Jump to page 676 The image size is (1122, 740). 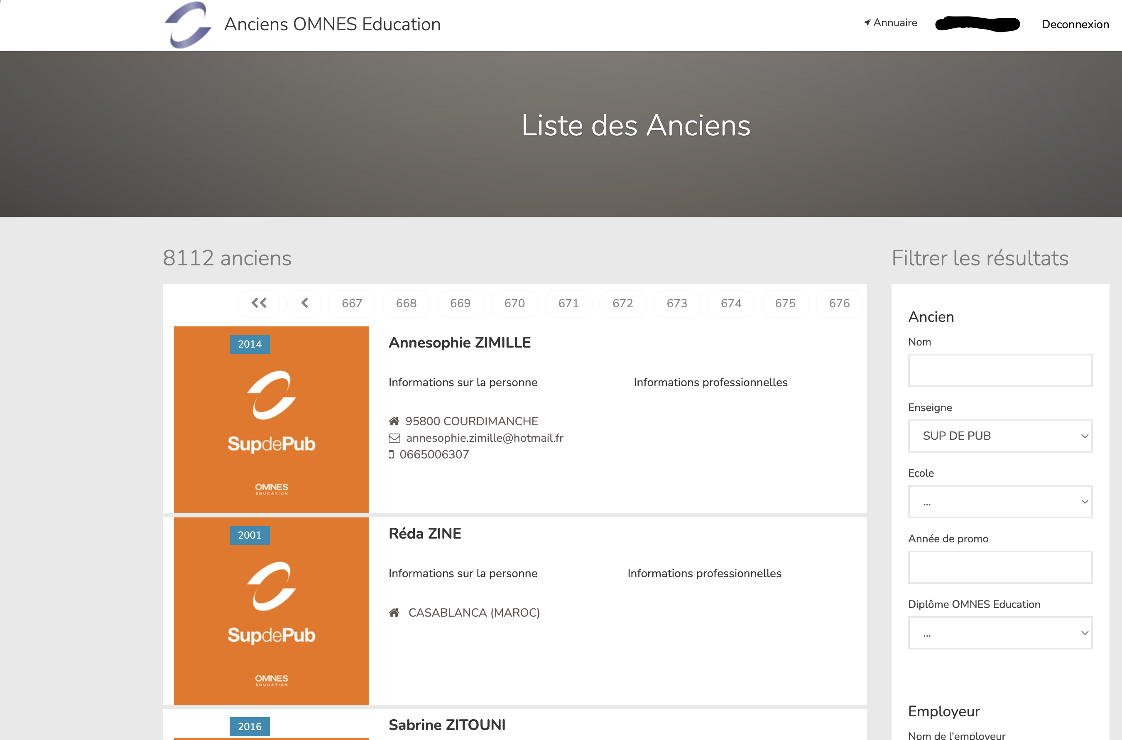tap(839, 303)
